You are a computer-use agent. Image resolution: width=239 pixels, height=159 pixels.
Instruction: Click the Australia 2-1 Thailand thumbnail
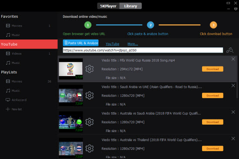(71, 148)
